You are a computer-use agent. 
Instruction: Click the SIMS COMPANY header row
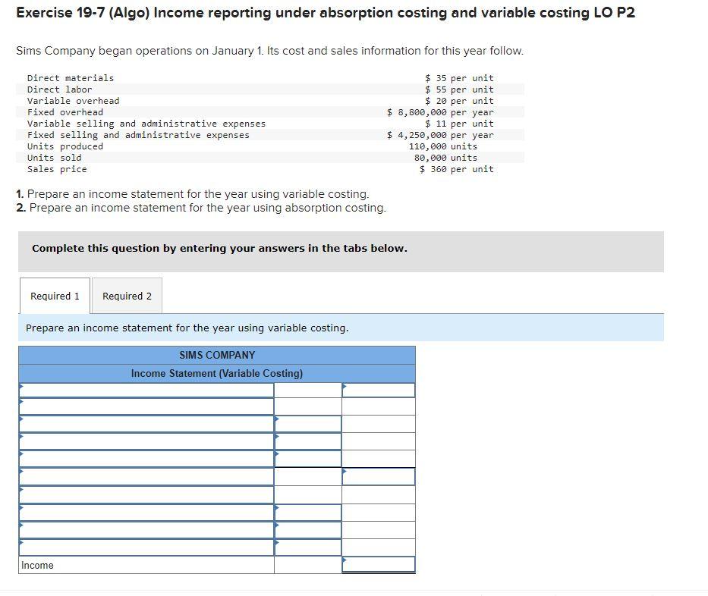coord(216,355)
